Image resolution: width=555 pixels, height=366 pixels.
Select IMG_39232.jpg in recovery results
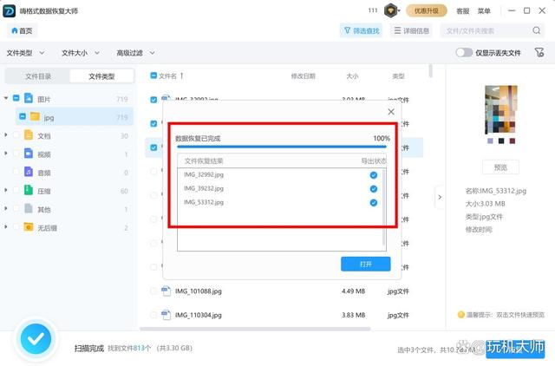tap(204, 188)
